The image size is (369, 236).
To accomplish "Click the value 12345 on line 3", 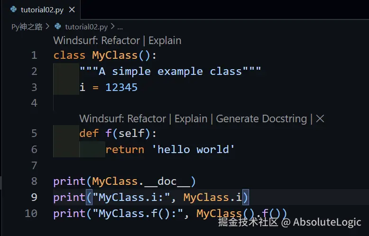I will tap(121, 88).
